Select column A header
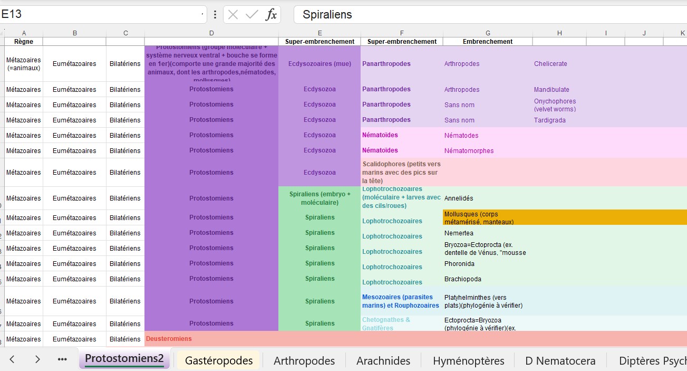The width and height of the screenshot is (687, 371). click(24, 33)
